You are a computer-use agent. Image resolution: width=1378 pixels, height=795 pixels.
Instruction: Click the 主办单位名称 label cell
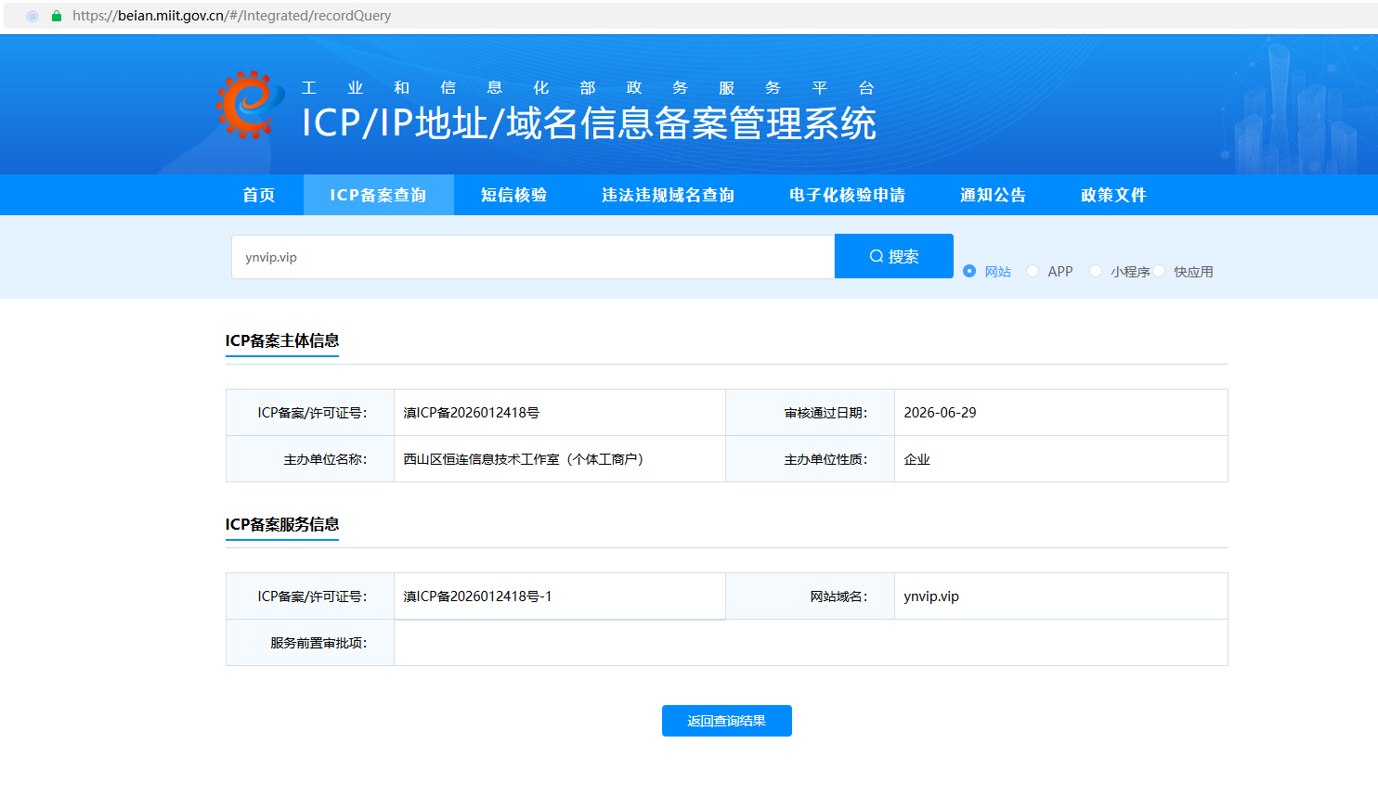(x=310, y=459)
